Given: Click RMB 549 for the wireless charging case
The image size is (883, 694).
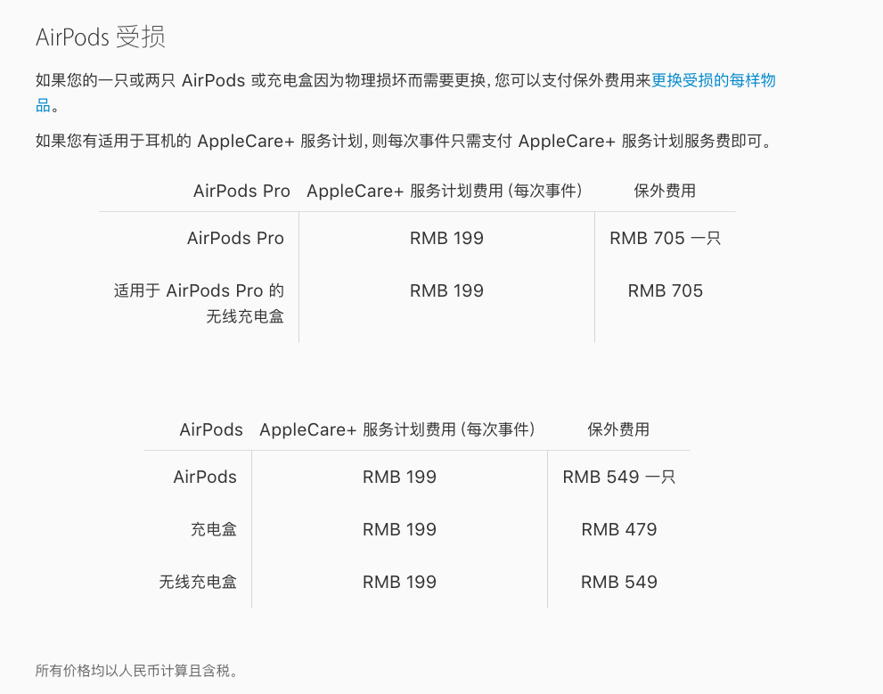Looking at the screenshot, I should point(619,582).
